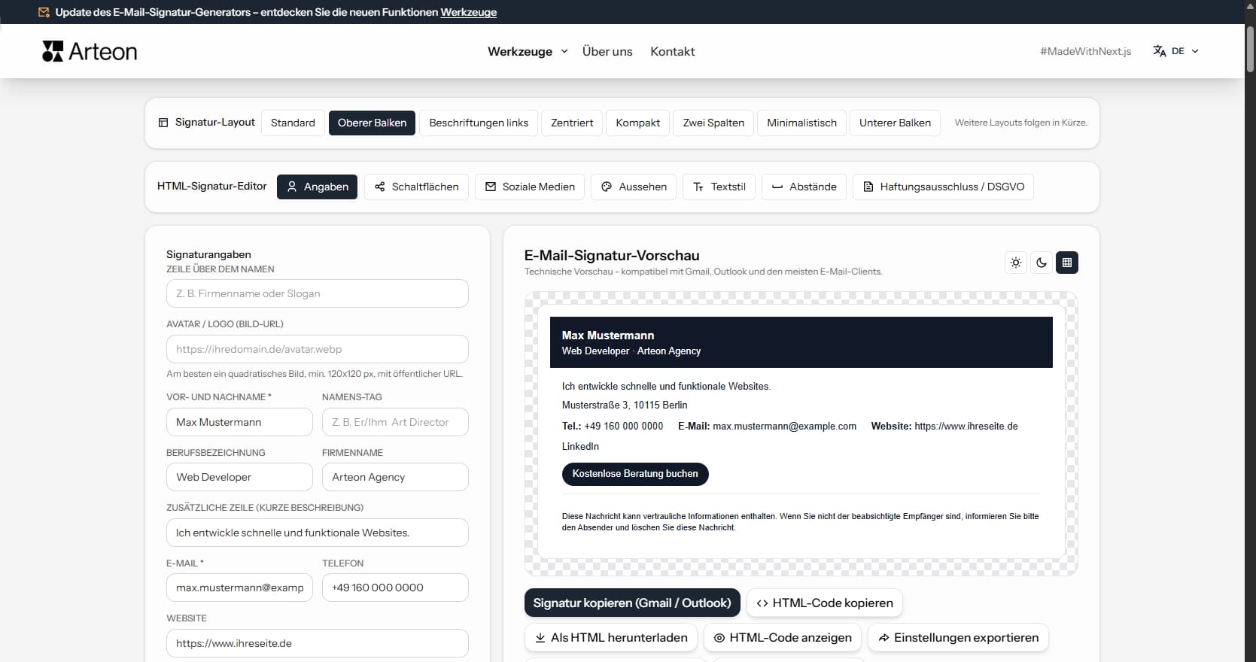Switch to the Aussehen tab
This screenshot has height=662, width=1256.
tap(634, 187)
